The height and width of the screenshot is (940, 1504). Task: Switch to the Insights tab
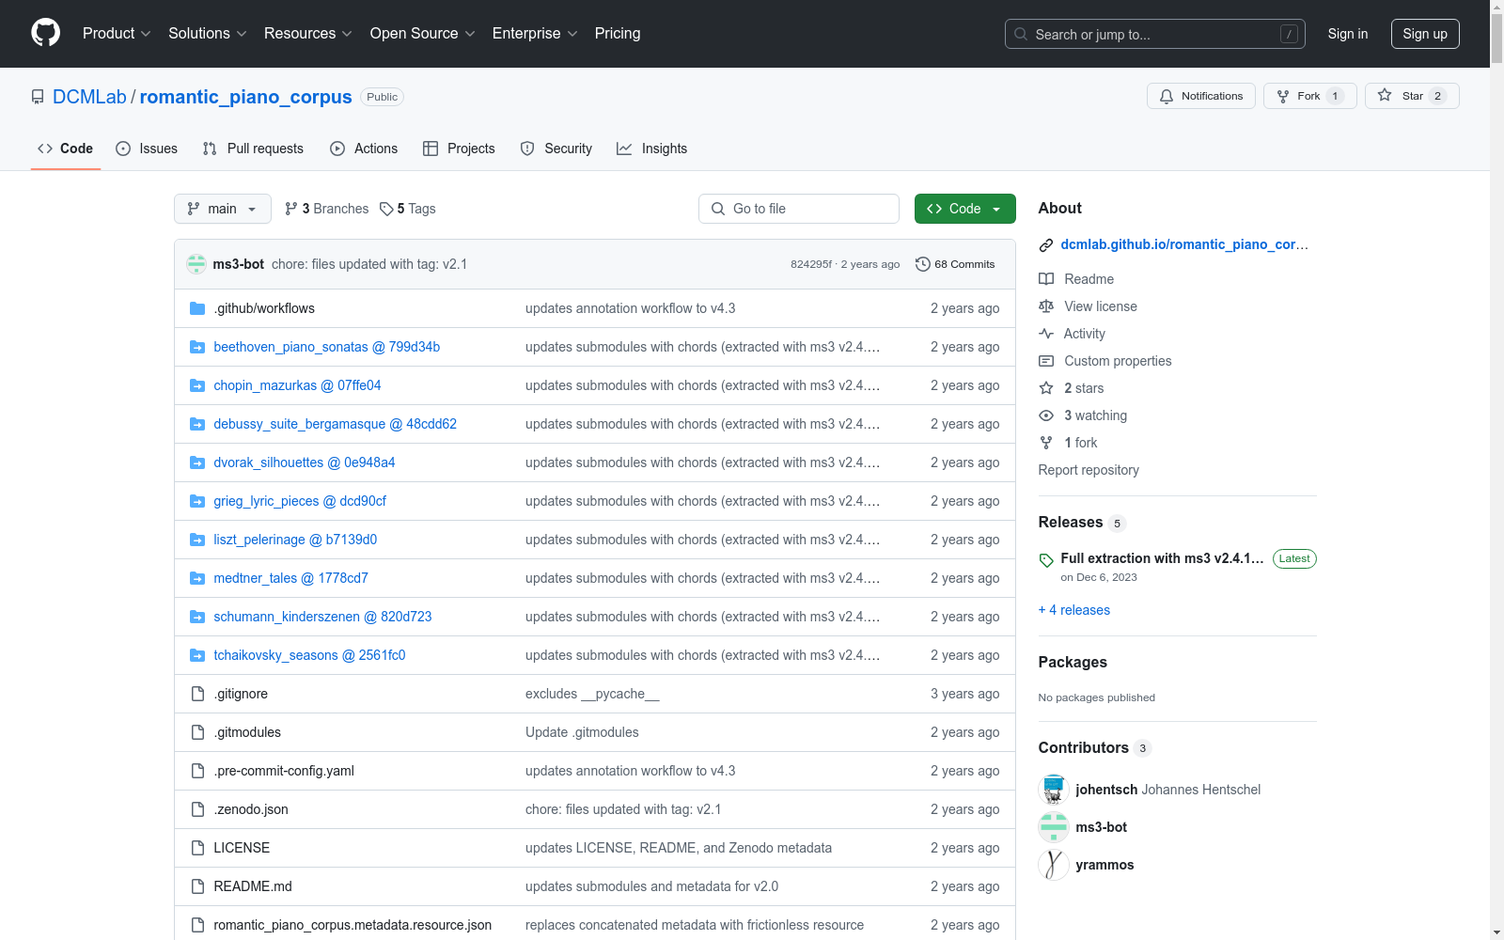pyautogui.click(x=652, y=149)
